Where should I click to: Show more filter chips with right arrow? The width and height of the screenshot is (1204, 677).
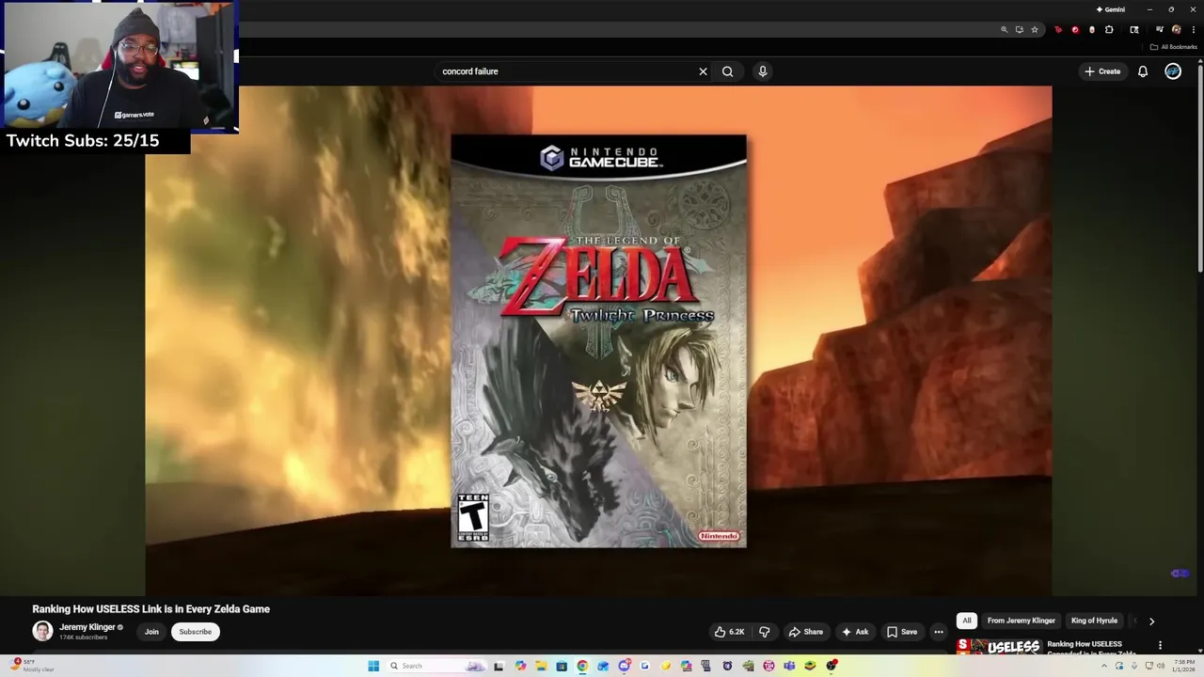click(1151, 621)
